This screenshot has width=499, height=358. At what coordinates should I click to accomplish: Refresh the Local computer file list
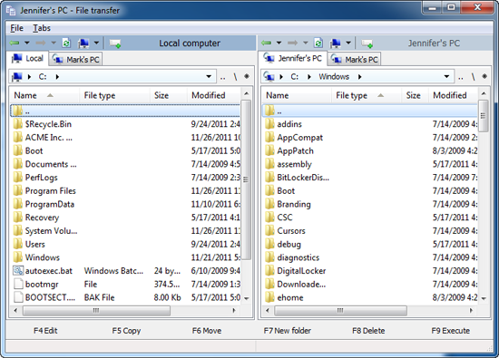[66, 43]
